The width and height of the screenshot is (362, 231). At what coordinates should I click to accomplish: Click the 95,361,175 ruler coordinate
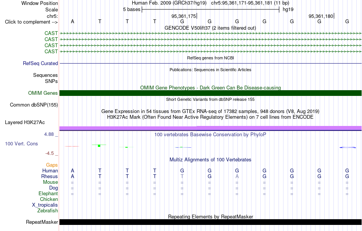click(x=184, y=16)
